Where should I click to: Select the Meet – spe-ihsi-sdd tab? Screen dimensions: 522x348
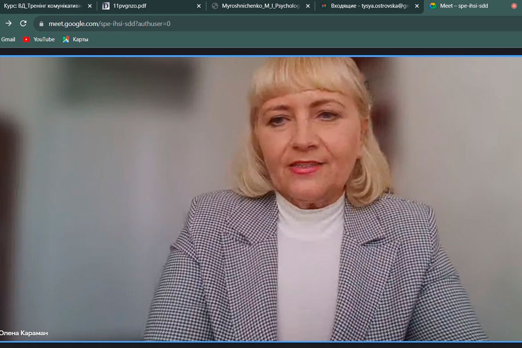pos(464,6)
